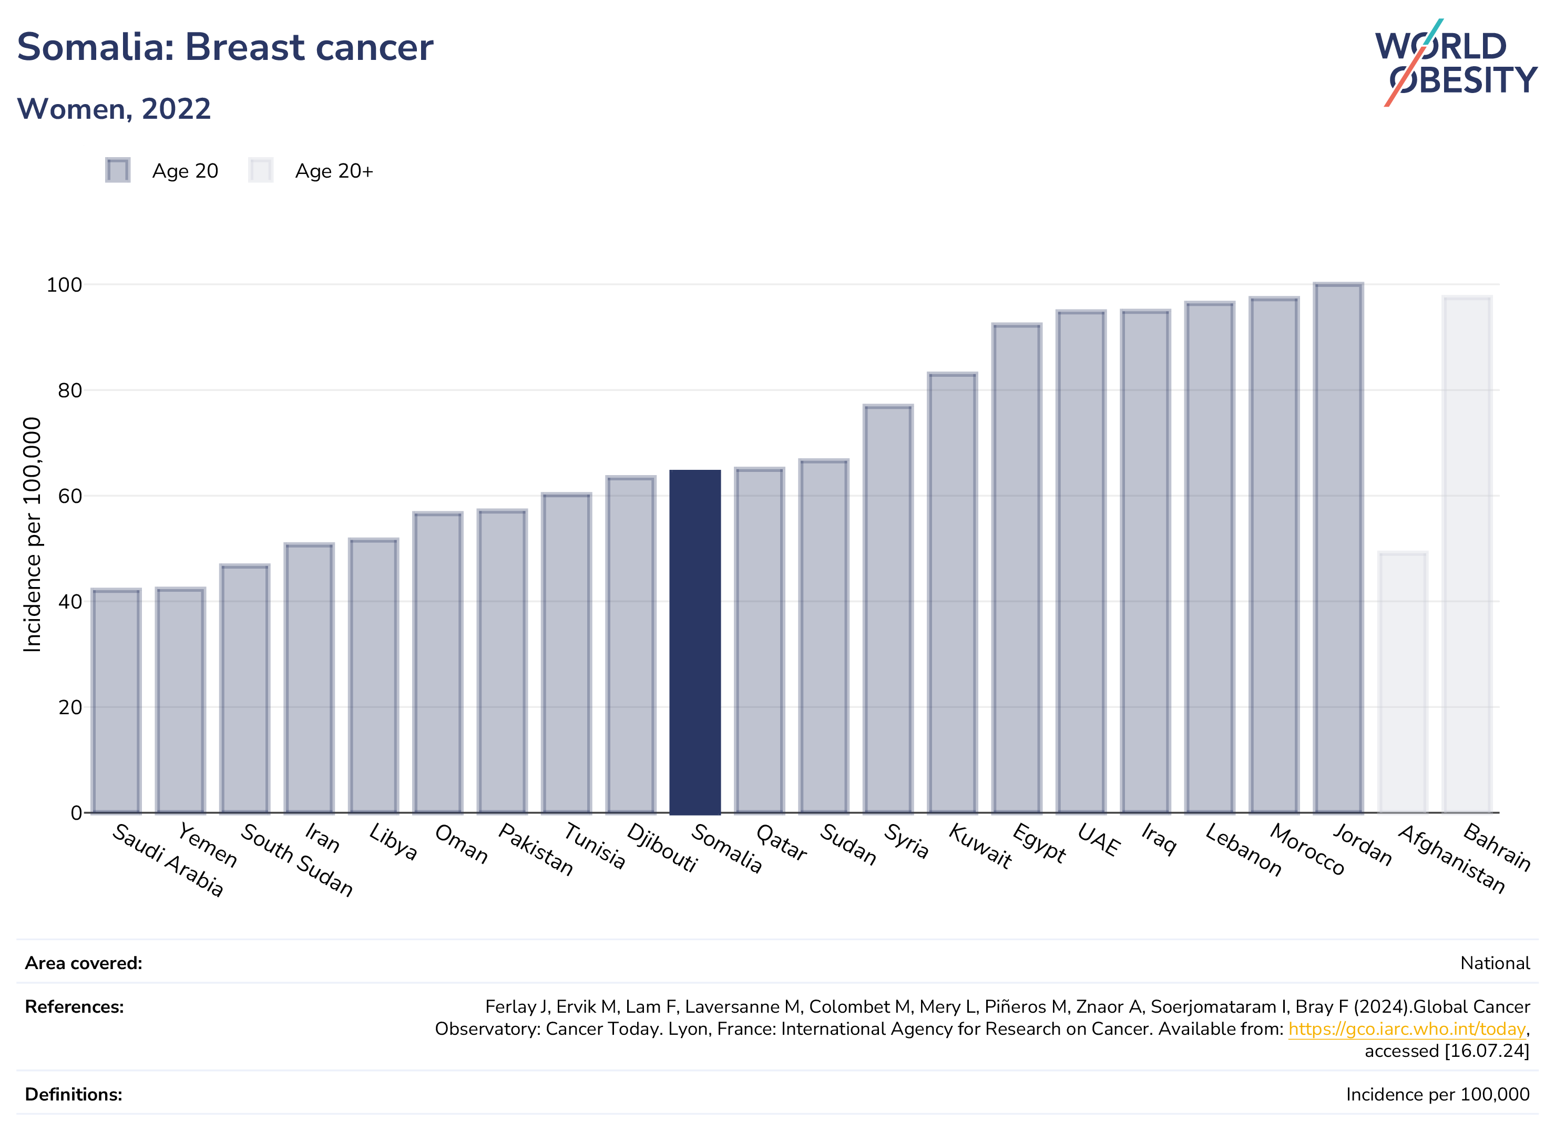Click the Age 20+ legend label
This screenshot has height=1142, width=1555.
click(334, 171)
